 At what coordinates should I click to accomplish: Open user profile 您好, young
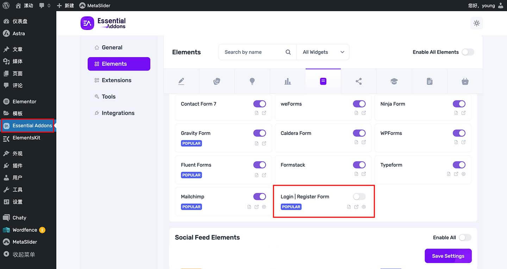click(x=486, y=6)
